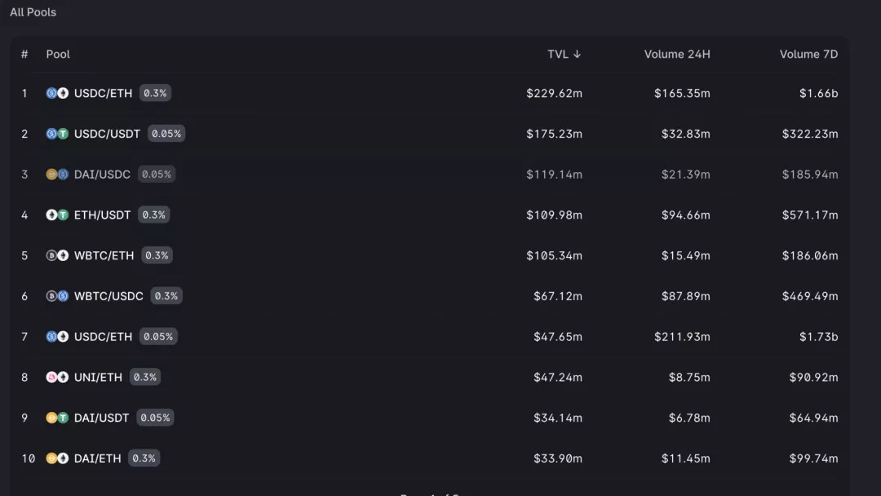Click the Pool column header
The width and height of the screenshot is (881, 496).
point(58,54)
